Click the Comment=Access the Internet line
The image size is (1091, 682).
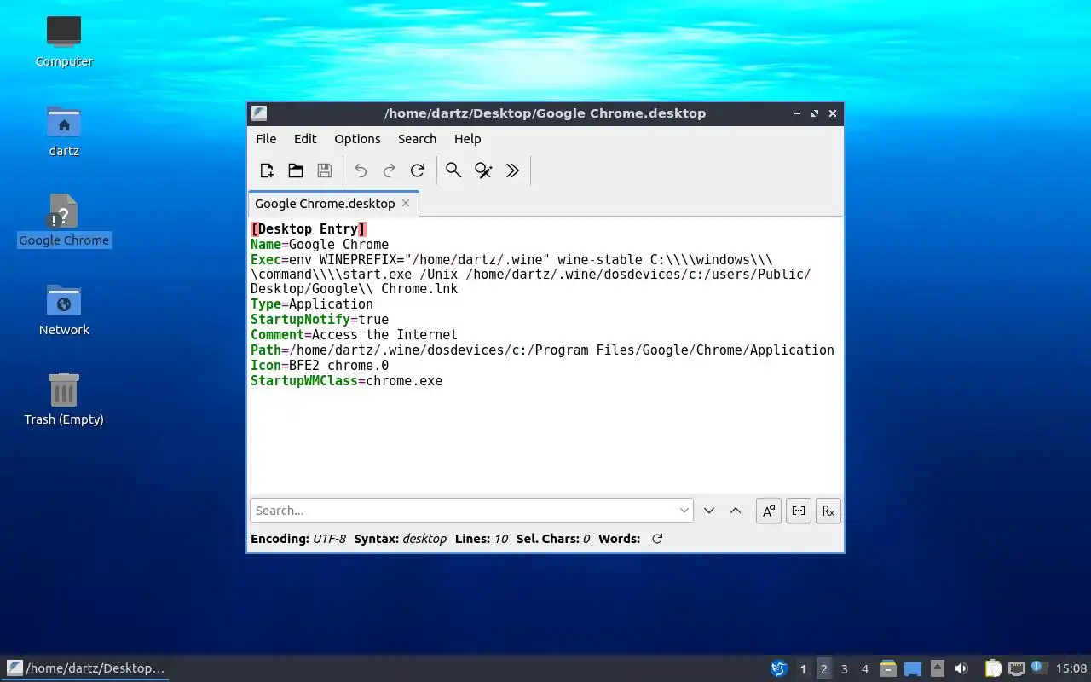(354, 335)
